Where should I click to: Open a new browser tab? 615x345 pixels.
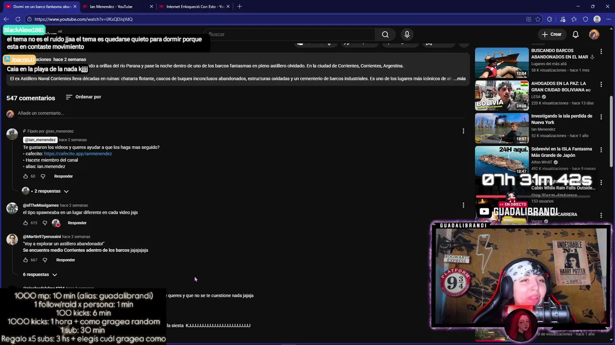(239, 7)
